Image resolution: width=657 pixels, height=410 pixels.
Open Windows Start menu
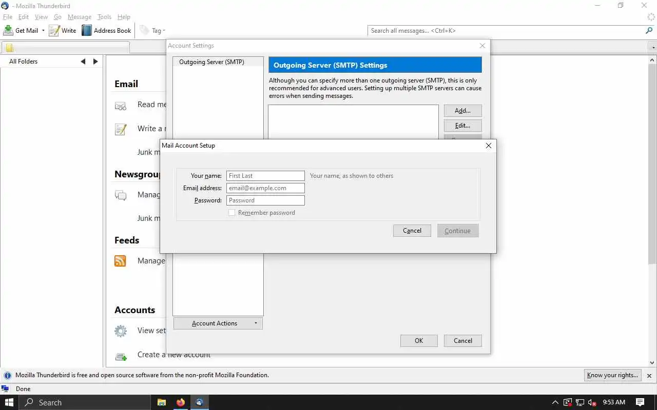click(x=9, y=402)
